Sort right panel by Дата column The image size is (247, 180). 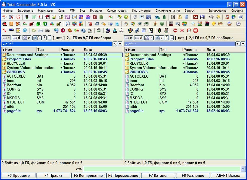pos(226,50)
